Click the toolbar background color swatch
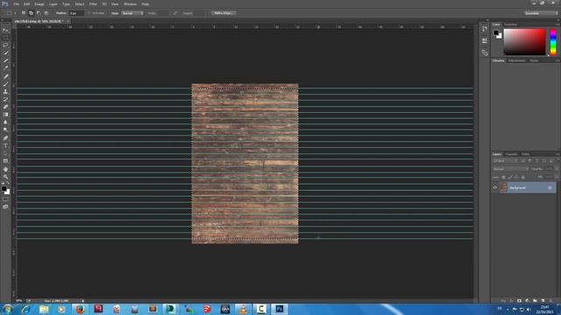 (7, 192)
